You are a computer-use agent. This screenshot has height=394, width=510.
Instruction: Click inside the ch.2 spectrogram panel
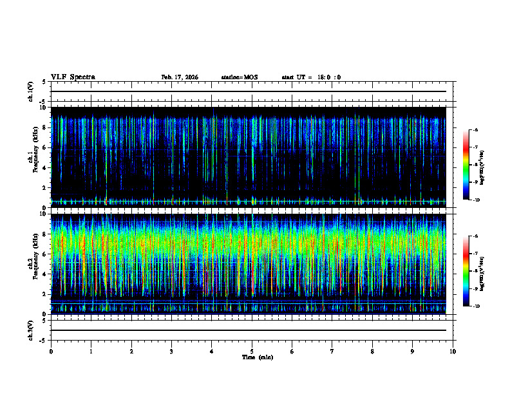tap(248, 264)
